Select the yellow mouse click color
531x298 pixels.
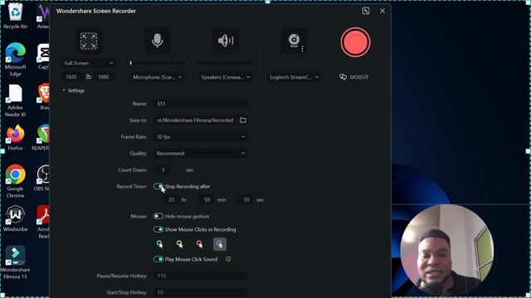179,244
